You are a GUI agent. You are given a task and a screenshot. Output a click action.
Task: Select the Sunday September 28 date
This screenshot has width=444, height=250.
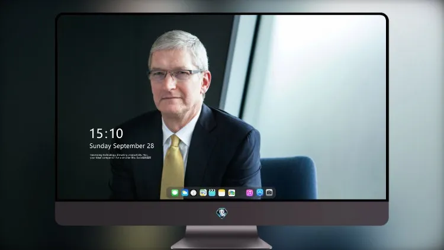[x=122, y=146]
